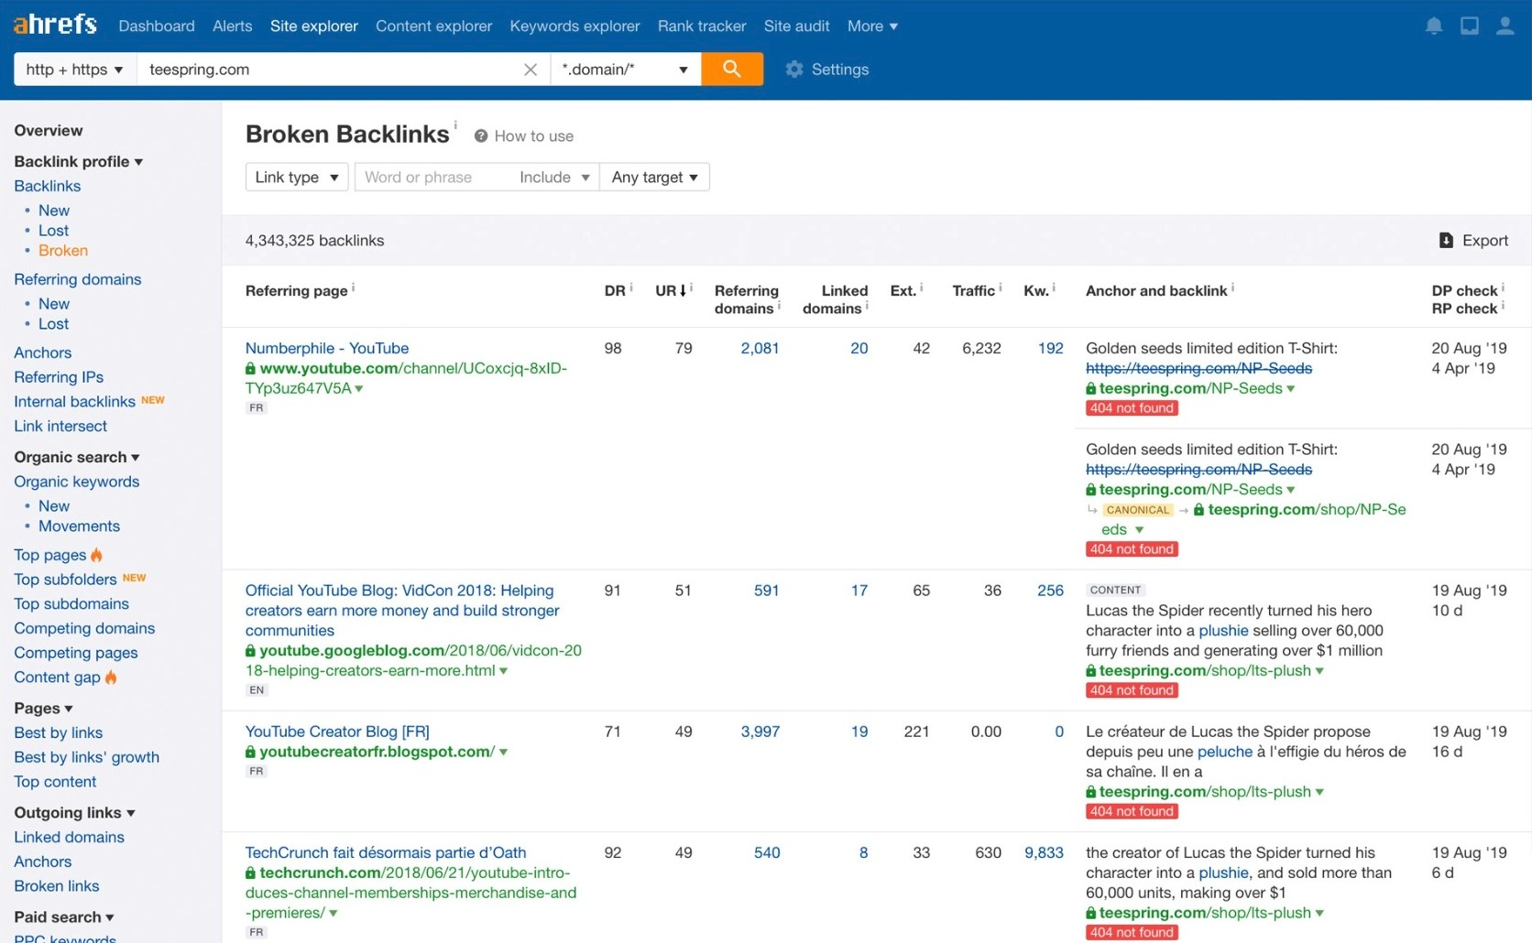Click the info icon beside Broken Backlinks title
1532x943 pixels.
coord(455,125)
